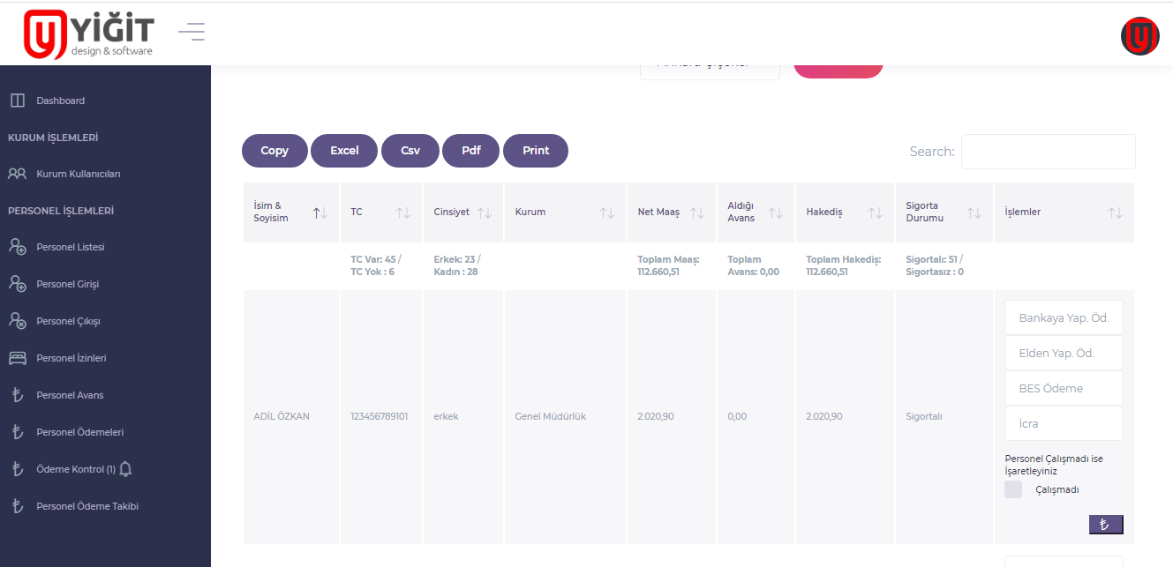1173x567 pixels.
Task: Sort by Sigorta Durumu column arrows
Action: click(x=974, y=213)
